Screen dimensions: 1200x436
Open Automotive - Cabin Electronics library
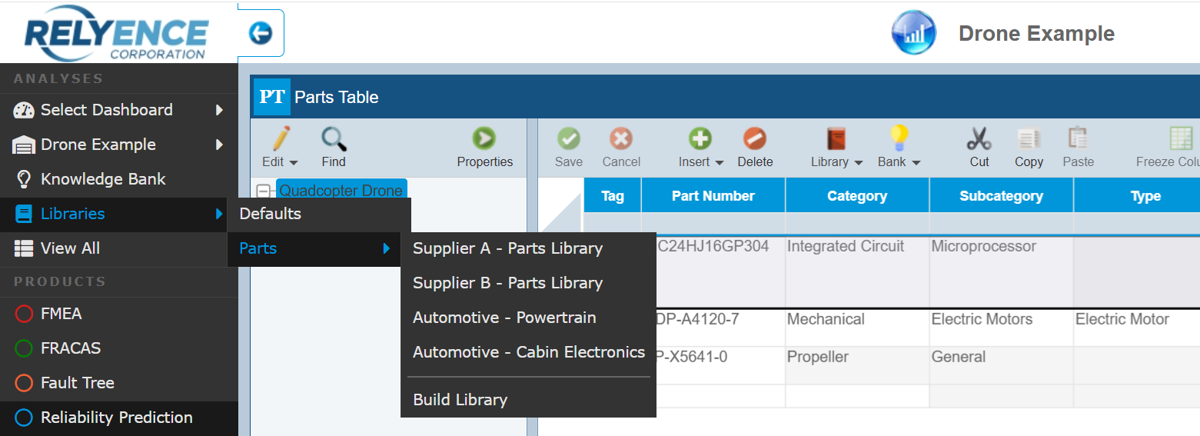528,352
